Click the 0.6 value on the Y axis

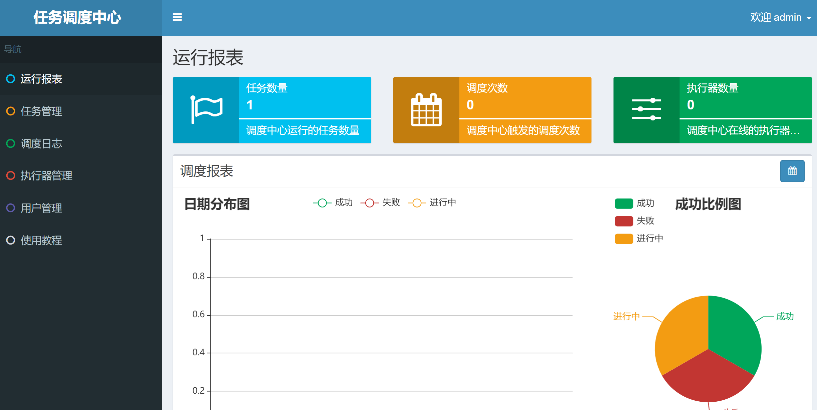click(198, 314)
